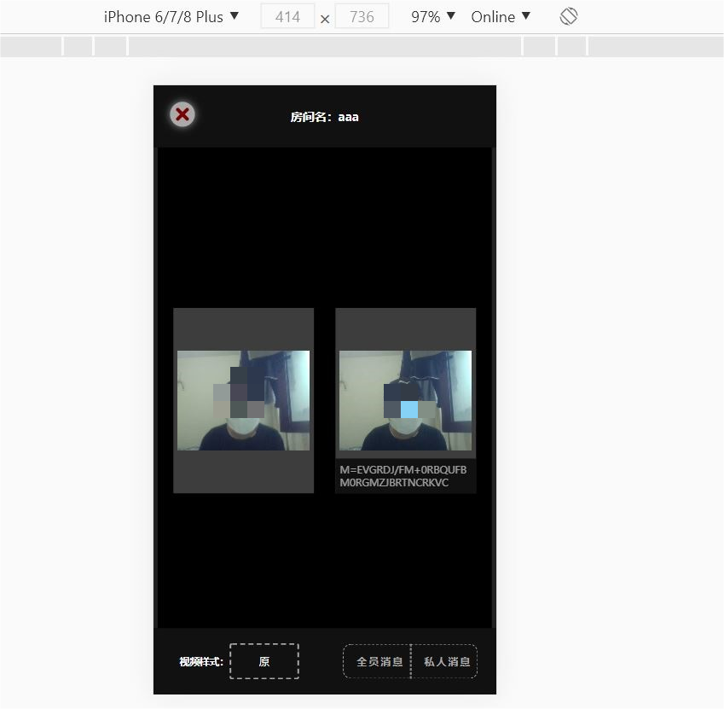Select the video tile with no caption
The image size is (724, 709).
point(243,400)
